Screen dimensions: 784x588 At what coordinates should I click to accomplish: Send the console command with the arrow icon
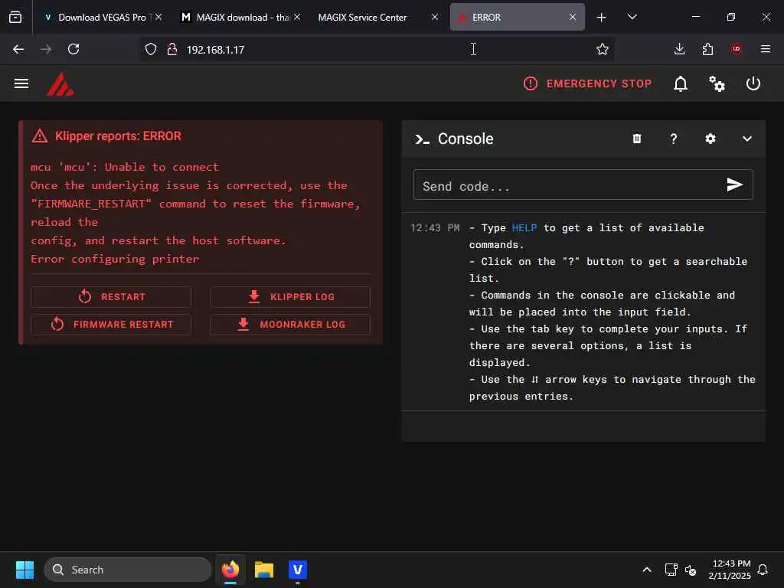tap(734, 185)
